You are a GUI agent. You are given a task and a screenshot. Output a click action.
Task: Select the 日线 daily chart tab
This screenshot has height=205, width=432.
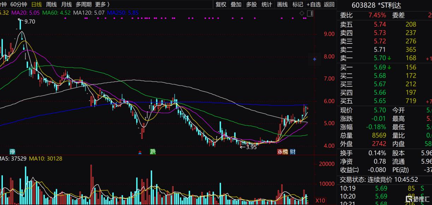tap(36, 4)
